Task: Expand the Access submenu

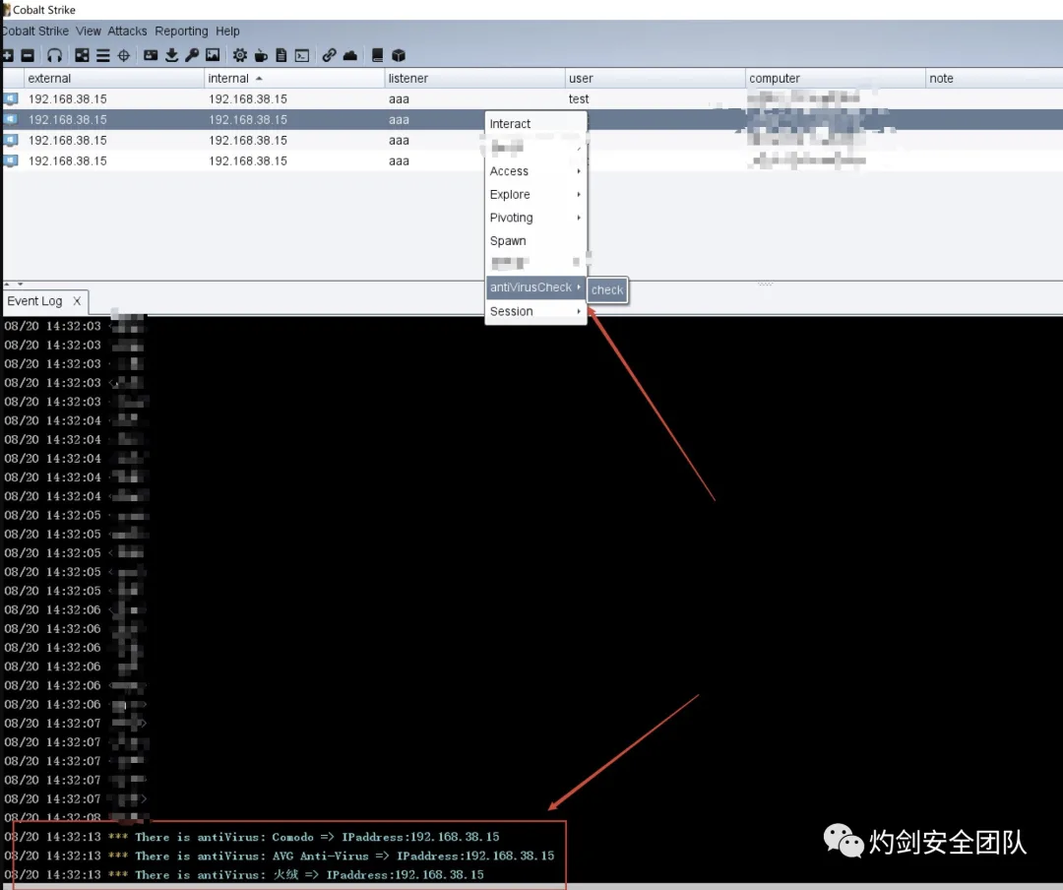Action: point(535,171)
